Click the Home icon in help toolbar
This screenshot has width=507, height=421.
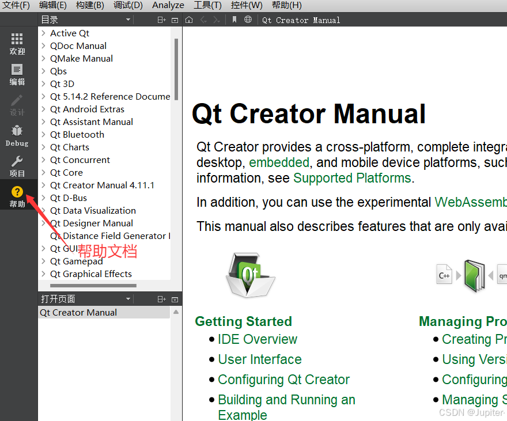tap(189, 20)
